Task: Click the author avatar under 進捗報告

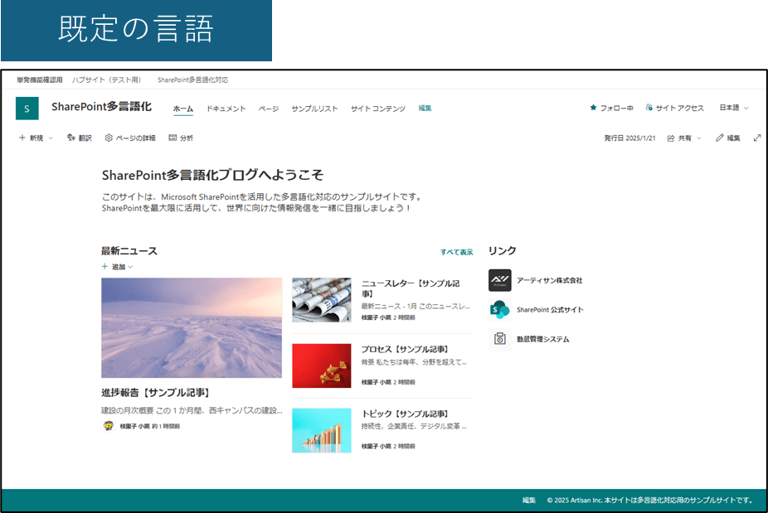Action: pos(109,426)
